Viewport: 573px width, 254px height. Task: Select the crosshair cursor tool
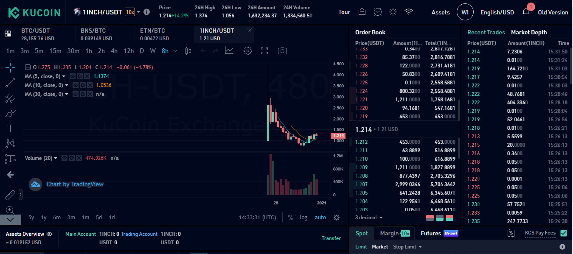point(11,67)
